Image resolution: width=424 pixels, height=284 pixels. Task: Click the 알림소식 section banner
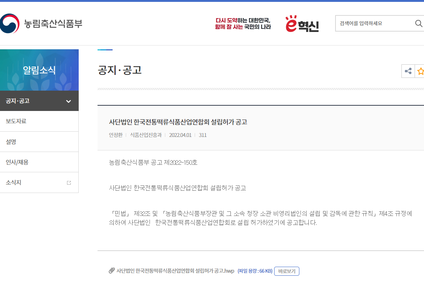click(39, 70)
